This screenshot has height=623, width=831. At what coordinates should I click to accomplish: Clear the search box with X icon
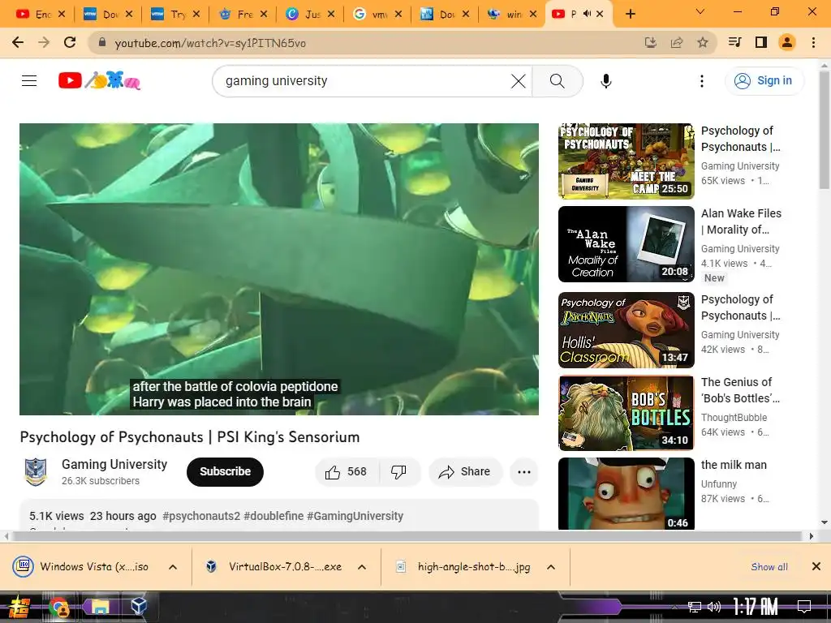coord(519,81)
